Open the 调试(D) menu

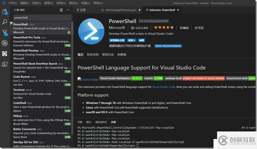[73, 3]
